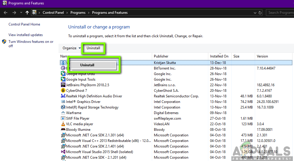This screenshot has width=294, height=161.
Task: Click the VLC media player cone icon
Action: pos(63,124)
